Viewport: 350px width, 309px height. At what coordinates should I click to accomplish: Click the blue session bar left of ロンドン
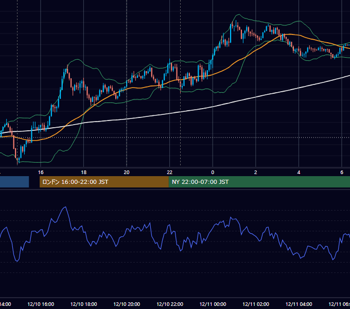14,182
